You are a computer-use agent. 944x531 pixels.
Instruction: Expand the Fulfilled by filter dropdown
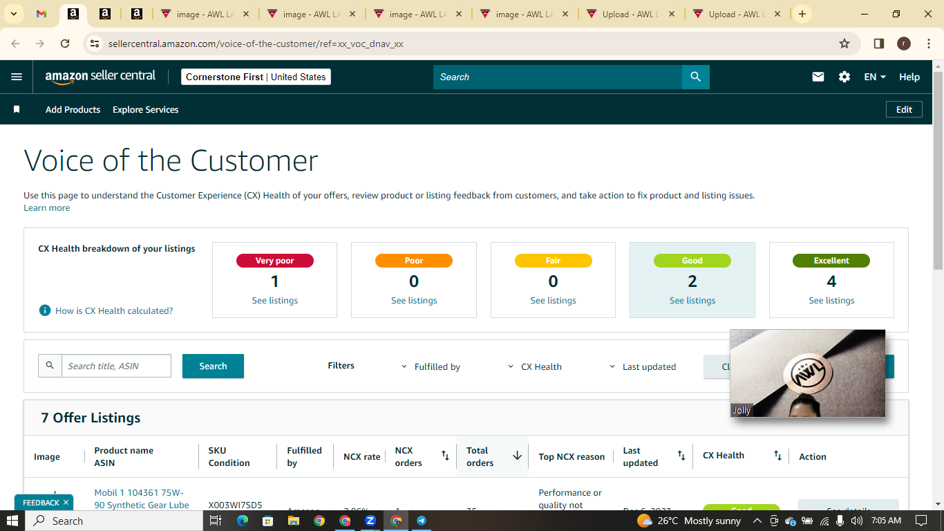pos(431,367)
